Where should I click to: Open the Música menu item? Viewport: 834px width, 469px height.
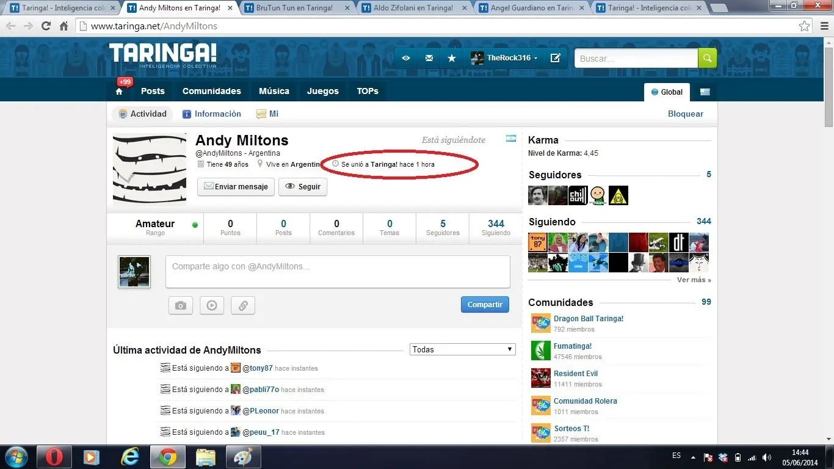point(274,91)
